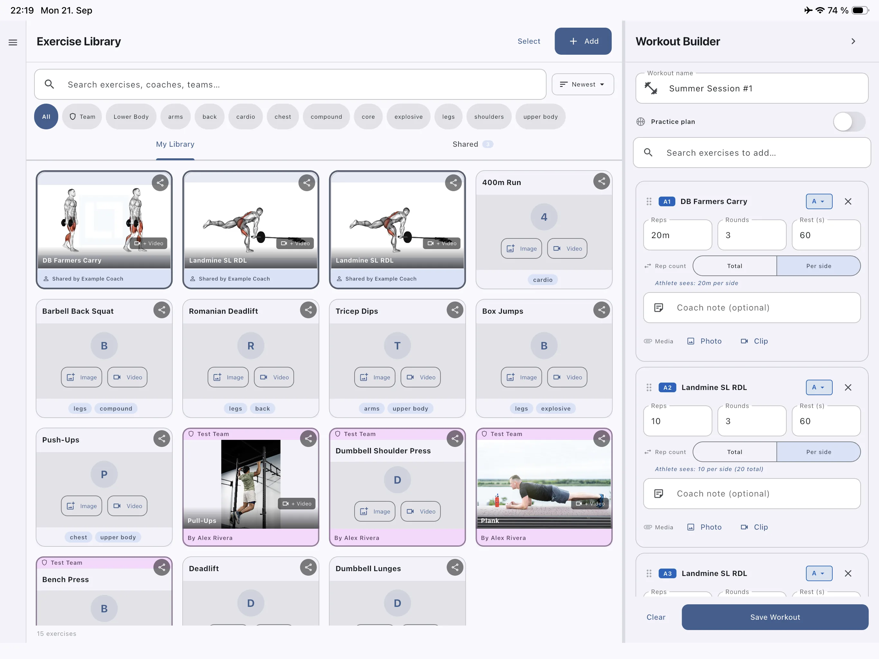
Task: Switch to the Shared tab
Action: (x=473, y=144)
